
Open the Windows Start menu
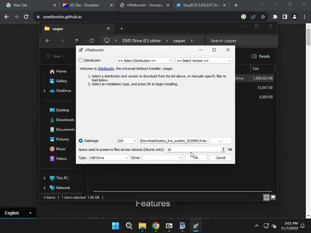pyautogui.click(x=116, y=226)
